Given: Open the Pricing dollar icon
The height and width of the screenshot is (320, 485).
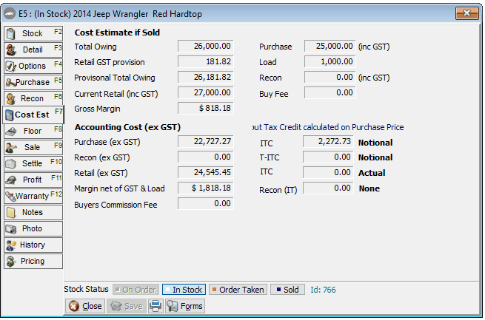Looking at the screenshot, I should click(x=11, y=262).
